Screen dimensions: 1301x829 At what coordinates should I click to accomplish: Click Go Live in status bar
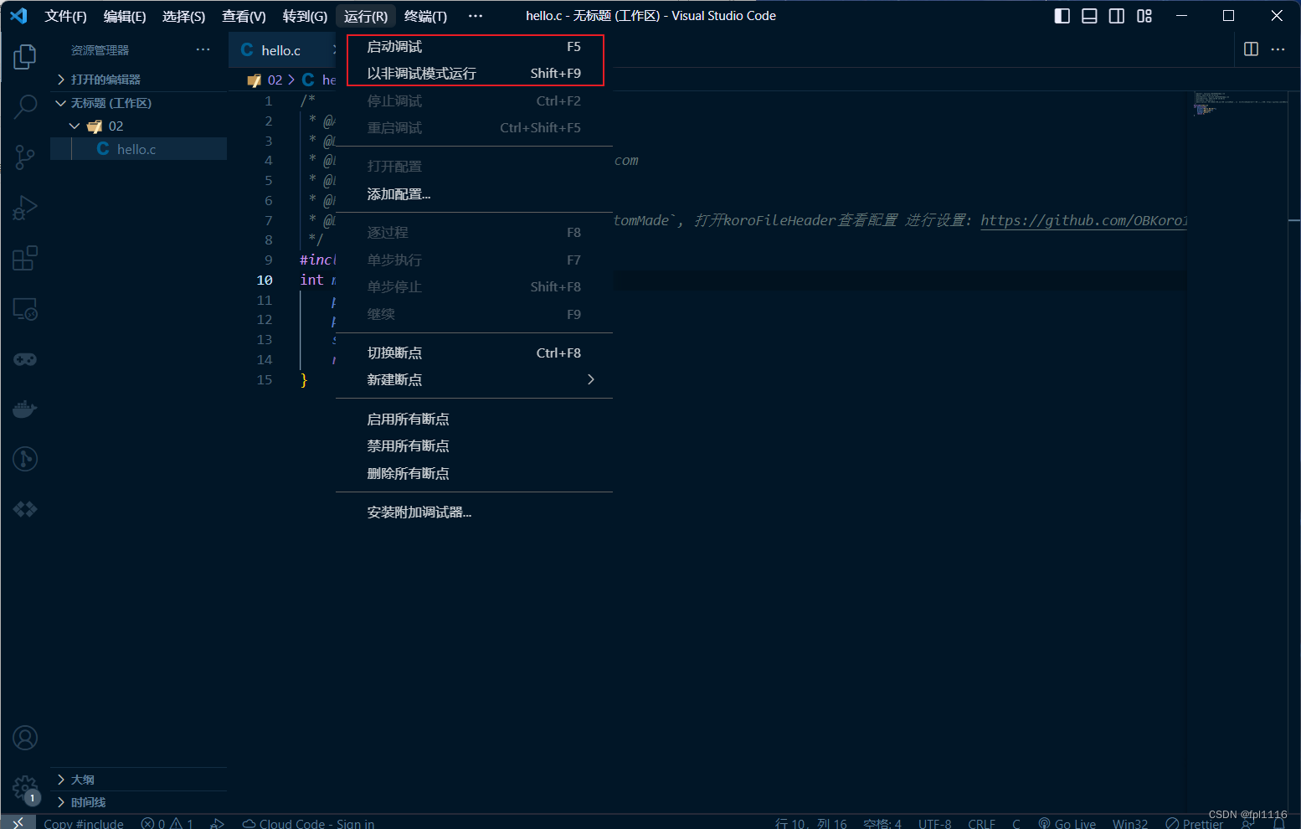pos(1067,823)
